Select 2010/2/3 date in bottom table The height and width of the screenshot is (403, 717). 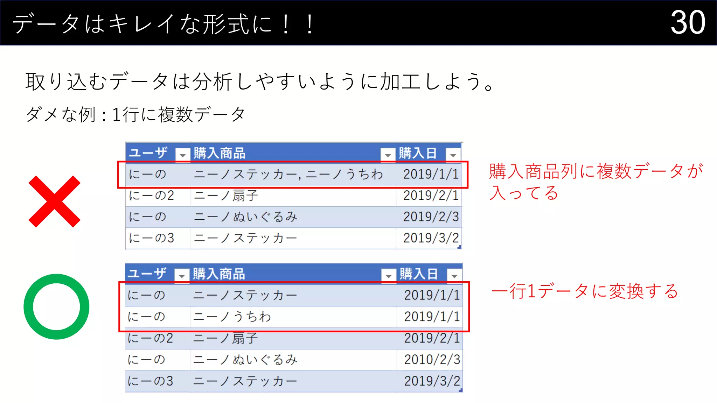click(x=432, y=360)
